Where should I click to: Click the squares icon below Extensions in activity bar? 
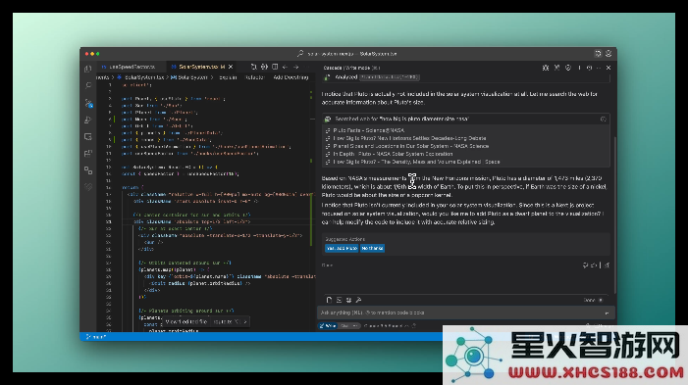[x=88, y=169]
